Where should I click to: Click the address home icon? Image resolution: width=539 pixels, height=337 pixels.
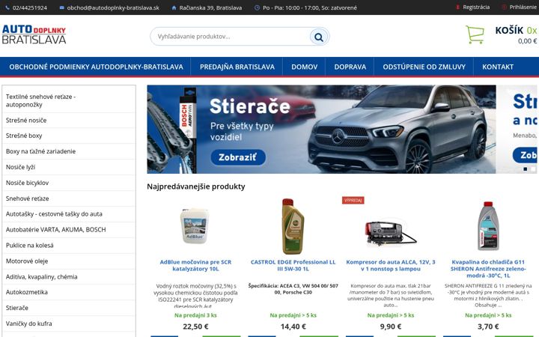[x=174, y=7]
